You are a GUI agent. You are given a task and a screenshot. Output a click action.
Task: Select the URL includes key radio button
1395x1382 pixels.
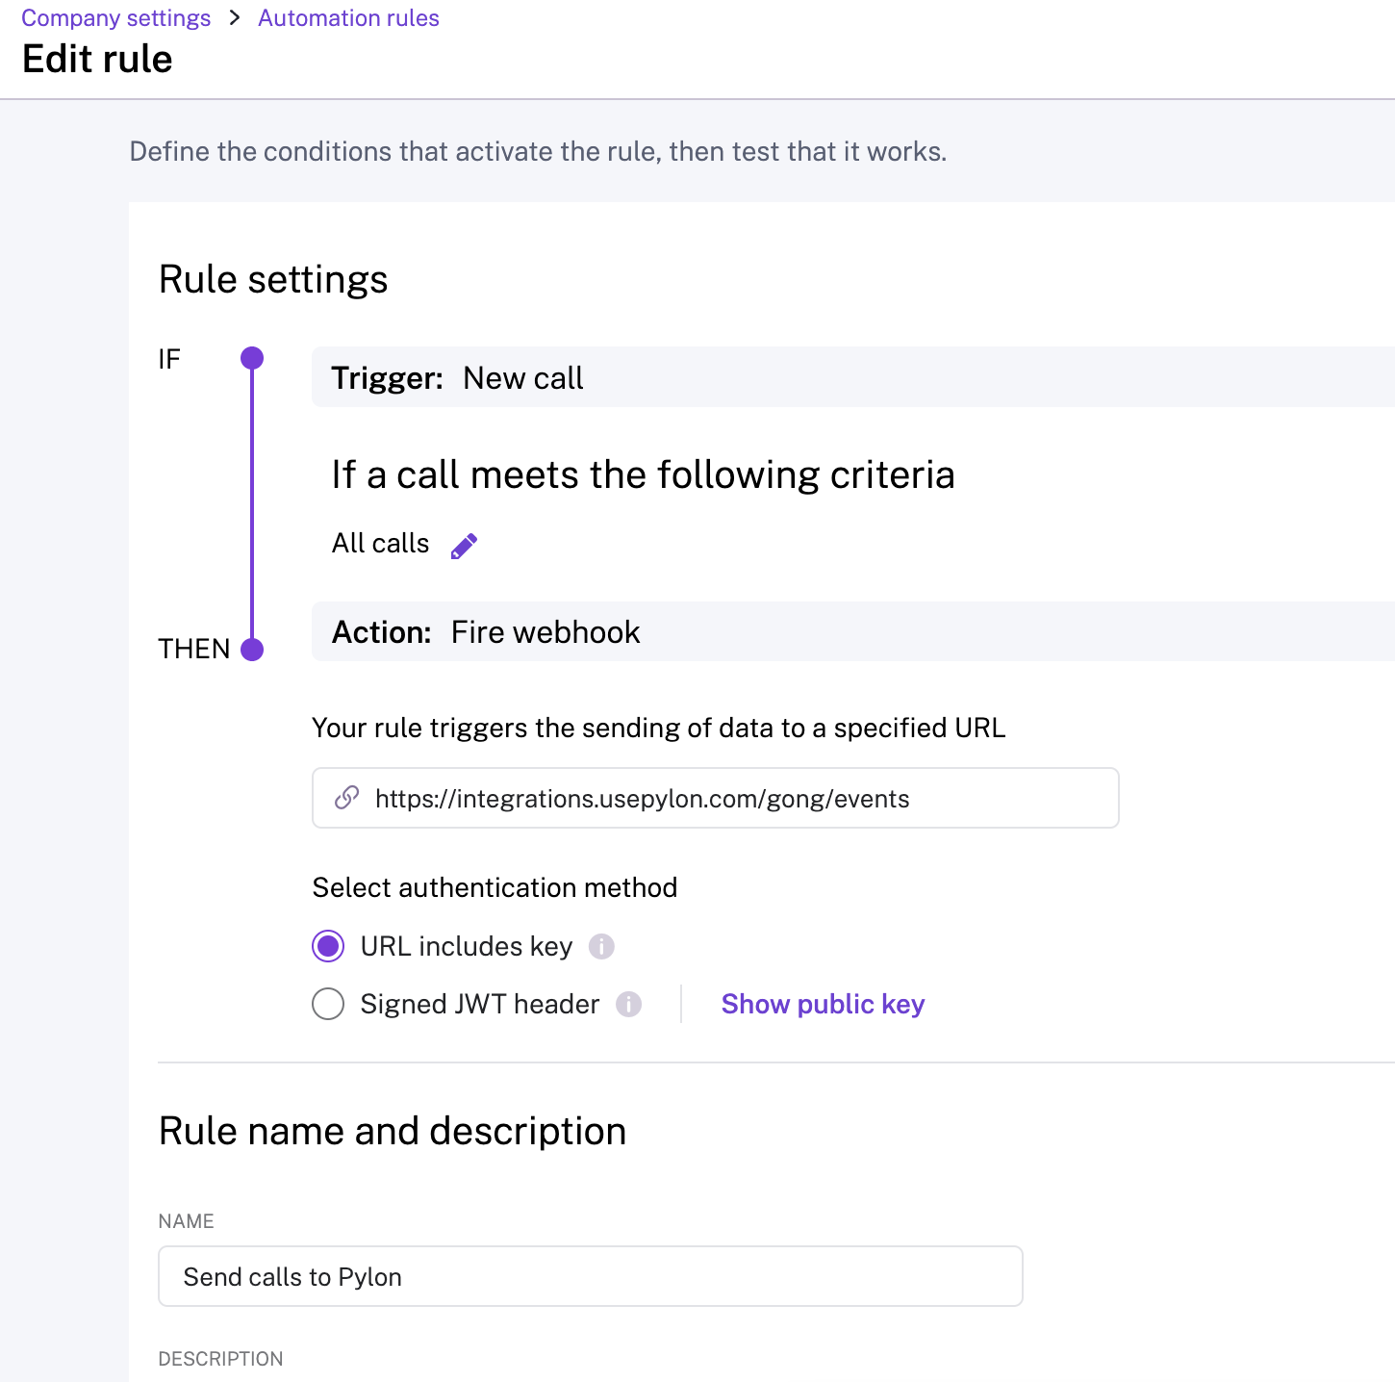coord(328,947)
